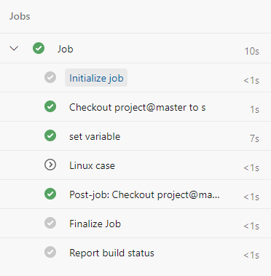The width and height of the screenshot is (271, 276).
Task: Click the grey check icon of Finalize Job
Action: click(x=50, y=223)
